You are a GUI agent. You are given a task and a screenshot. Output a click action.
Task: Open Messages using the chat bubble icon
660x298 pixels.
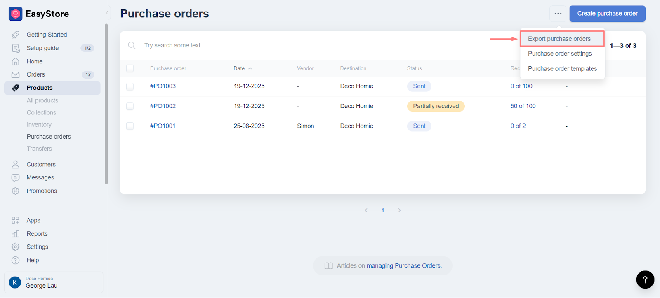click(16, 177)
